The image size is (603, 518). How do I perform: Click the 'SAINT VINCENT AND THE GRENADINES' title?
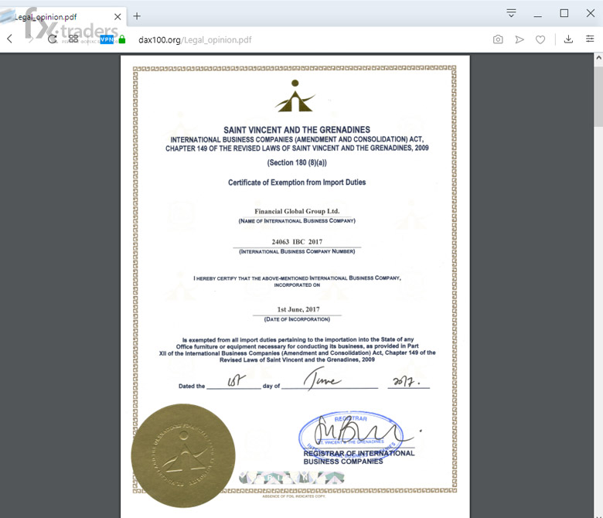297,130
